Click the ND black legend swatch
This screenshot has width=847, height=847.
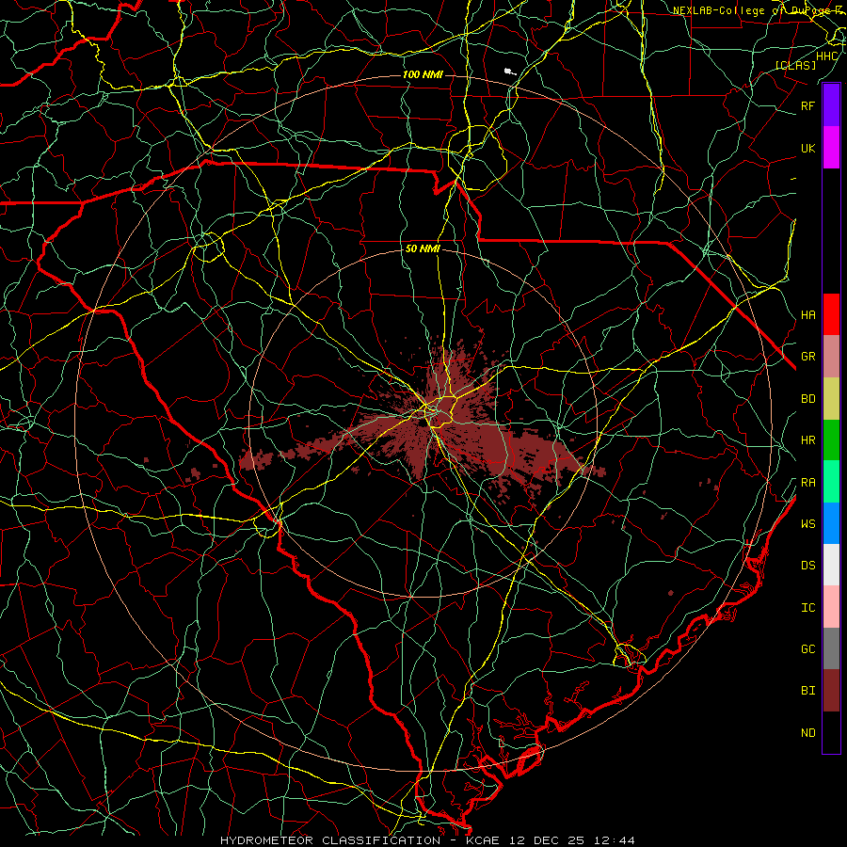[x=831, y=732]
